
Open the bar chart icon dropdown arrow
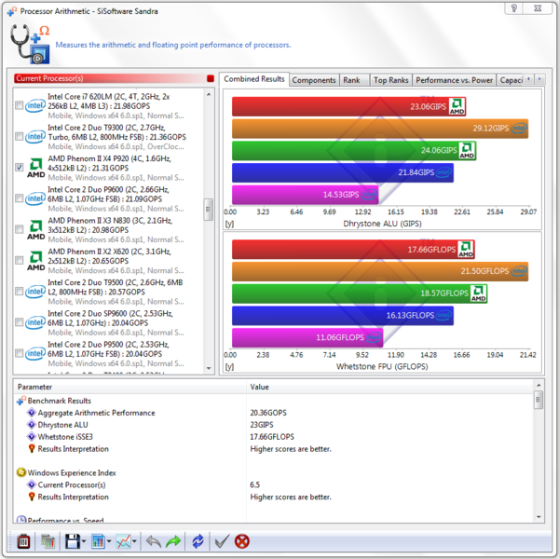pos(109,541)
